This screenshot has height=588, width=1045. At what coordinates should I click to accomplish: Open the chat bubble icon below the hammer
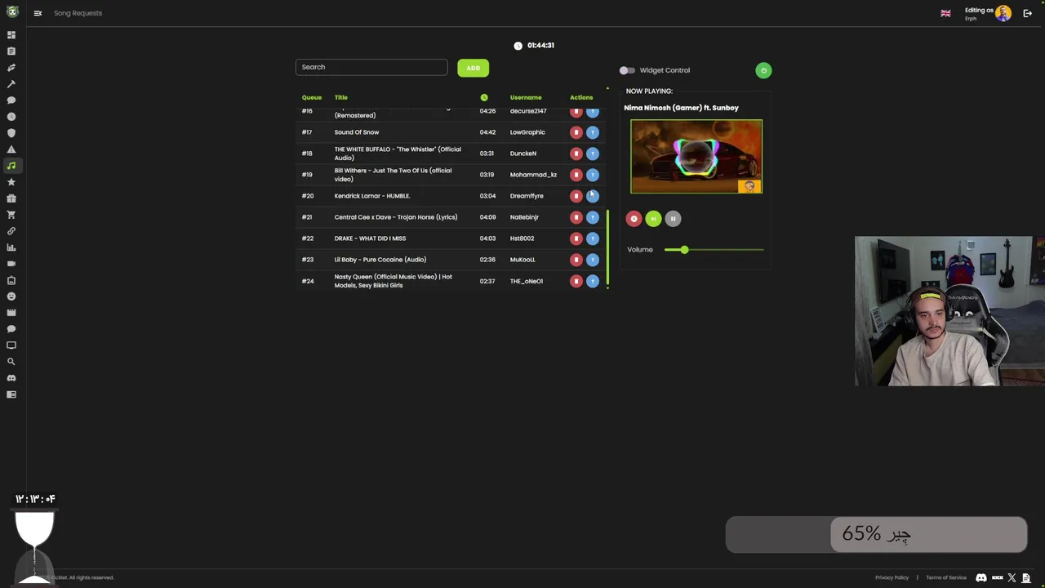(11, 100)
